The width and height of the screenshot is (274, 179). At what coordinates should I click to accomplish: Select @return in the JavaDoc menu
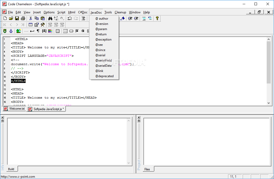click(x=104, y=34)
